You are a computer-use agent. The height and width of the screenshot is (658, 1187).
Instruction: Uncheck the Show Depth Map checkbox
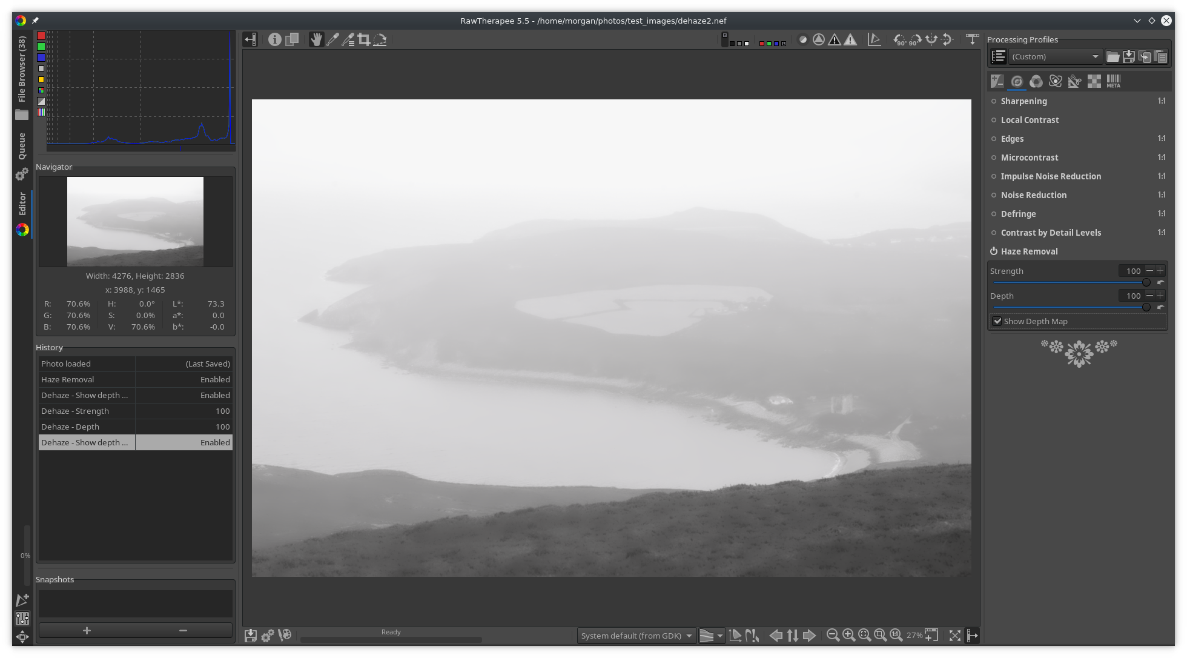[x=997, y=321]
